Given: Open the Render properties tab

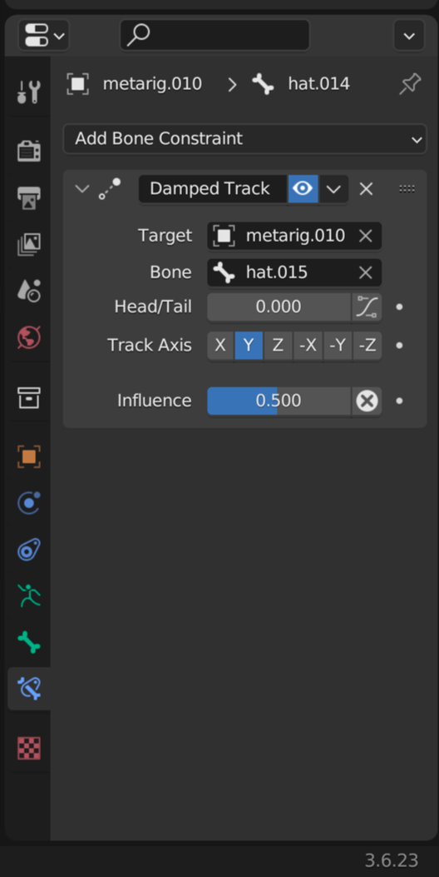Looking at the screenshot, I should [x=28, y=151].
